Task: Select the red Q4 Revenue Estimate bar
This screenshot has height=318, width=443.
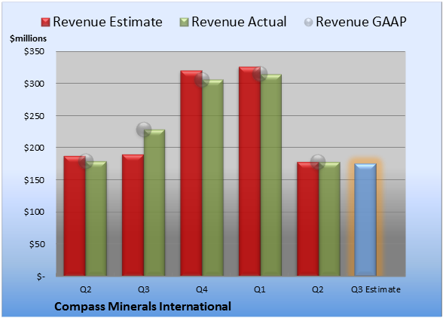Action: 191,173
